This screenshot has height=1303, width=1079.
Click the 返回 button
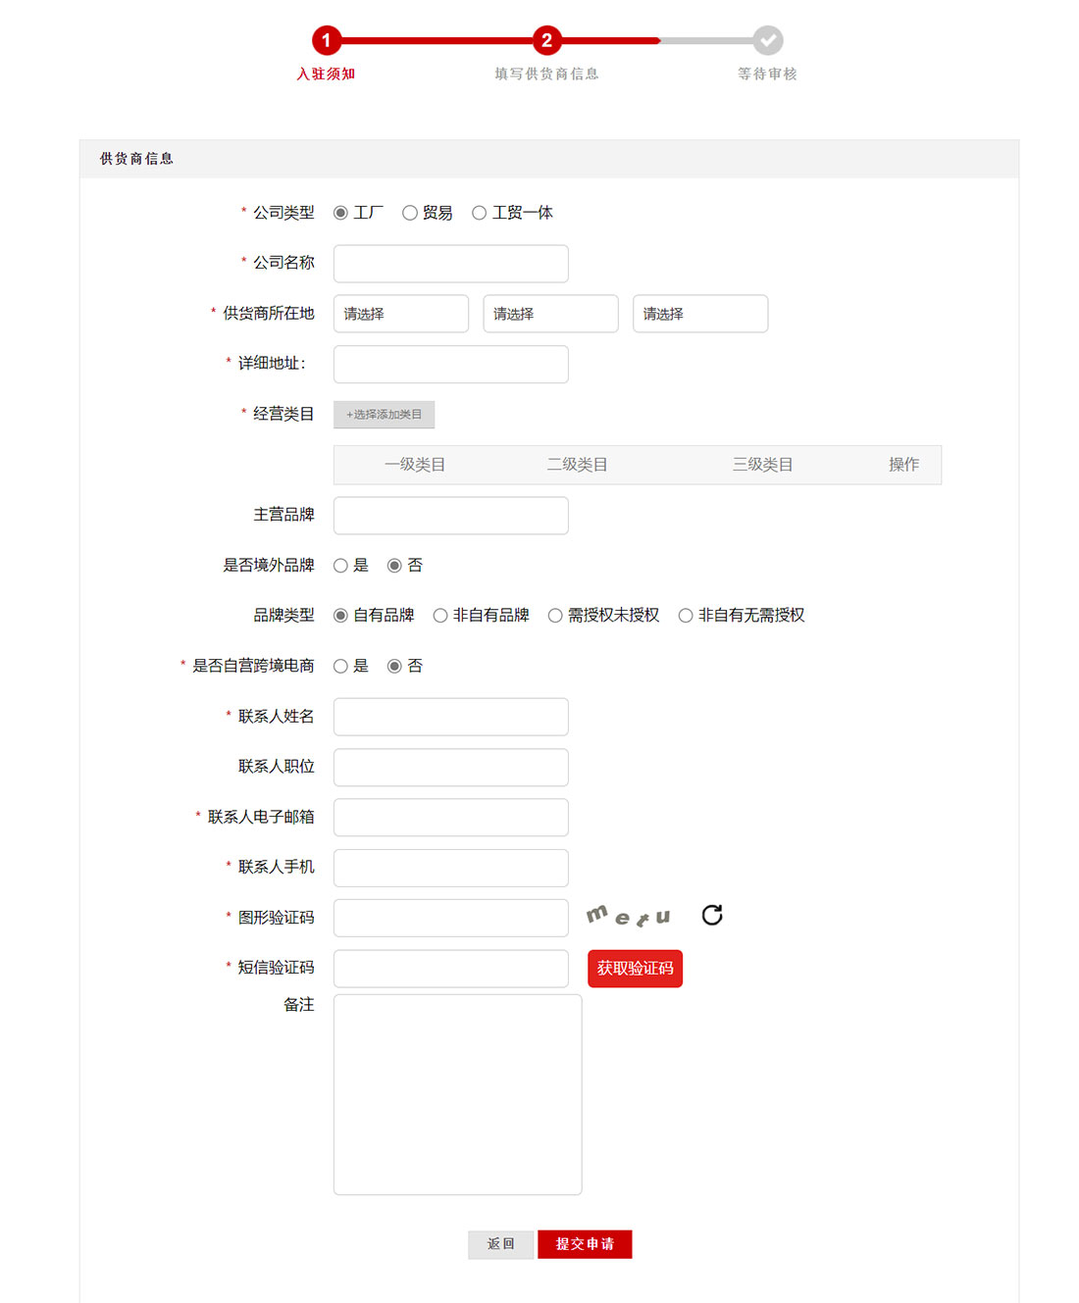[x=501, y=1244]
